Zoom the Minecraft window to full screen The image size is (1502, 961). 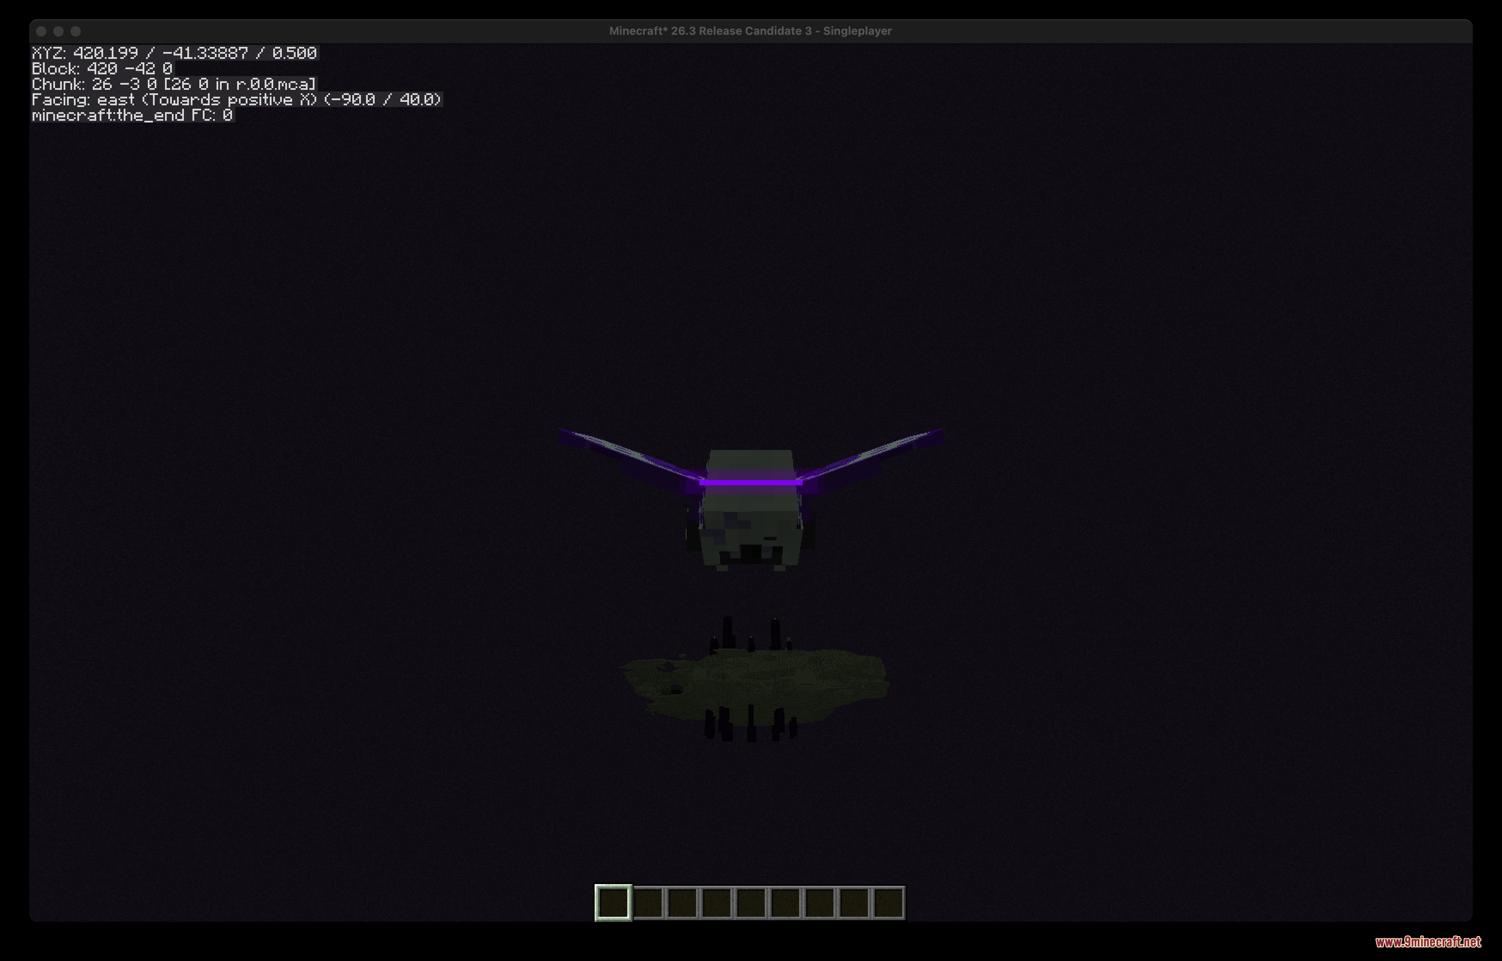(76, 31)
